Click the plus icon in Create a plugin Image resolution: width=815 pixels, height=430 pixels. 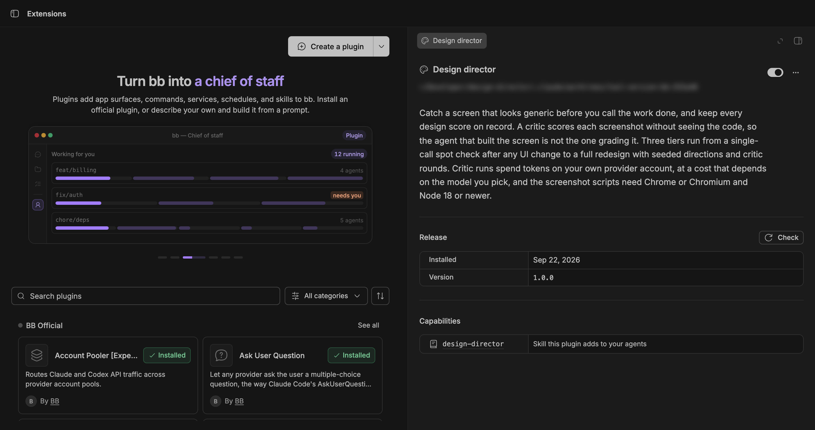tap(301, 46)
